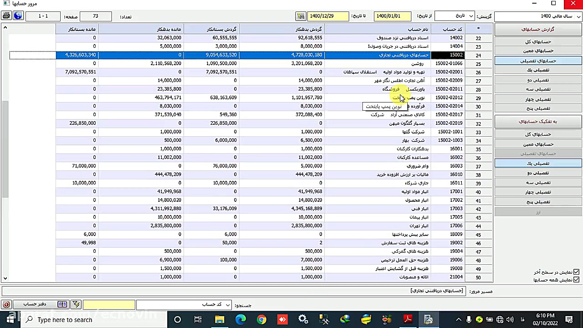
Task: Open the Snipping tool icon on the taskbar
Action: (324, 319)
